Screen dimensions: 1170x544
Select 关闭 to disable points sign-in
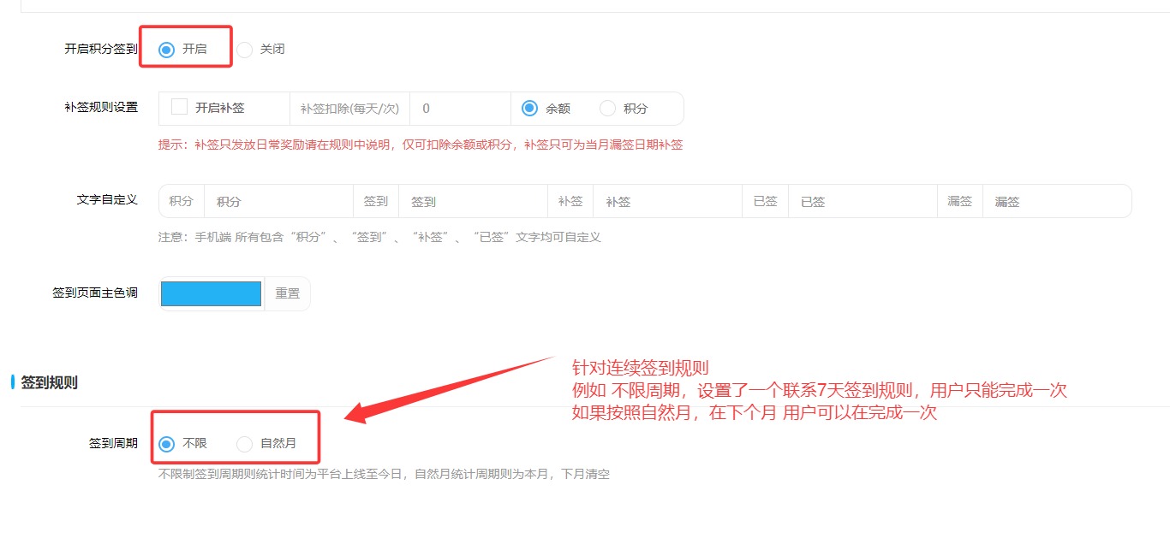click(245, 50)
